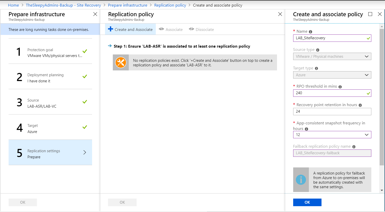Click the scroll down arrow in policy blade
The image size is (385, 212).
tap(382, 190)
